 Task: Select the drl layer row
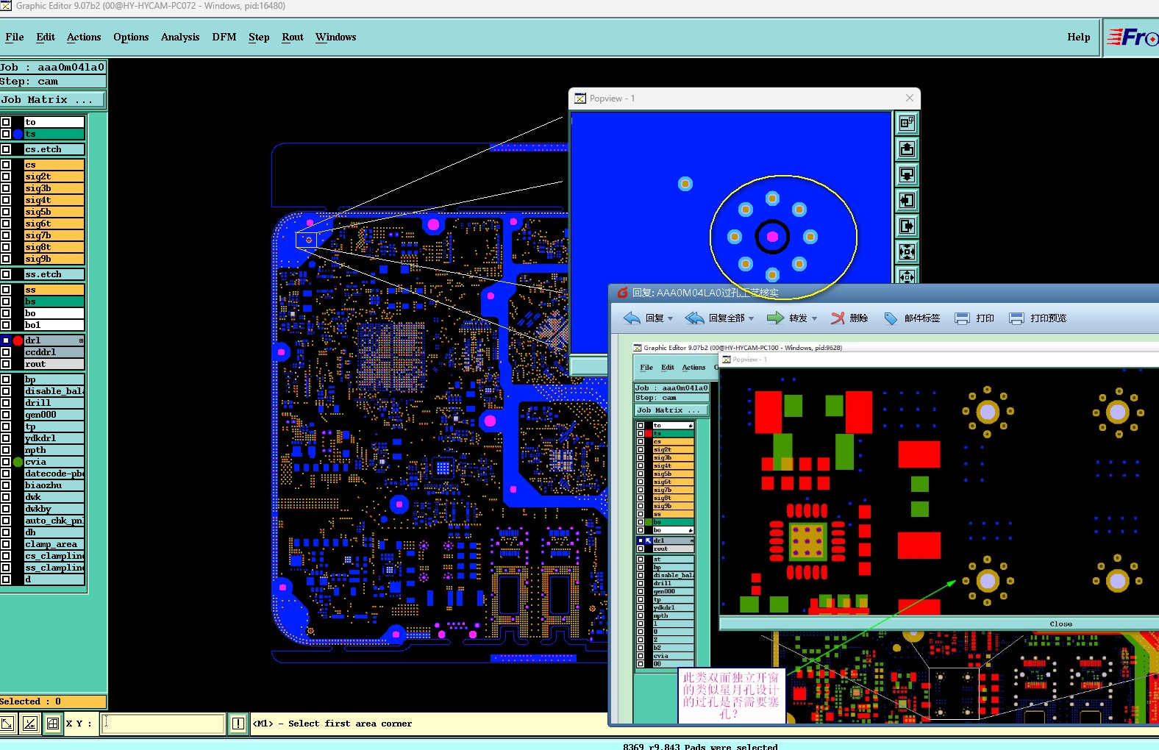click(54, 340)
